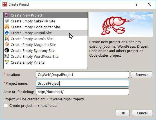
Task: Focus the Location path field
Action: [83, 75]
